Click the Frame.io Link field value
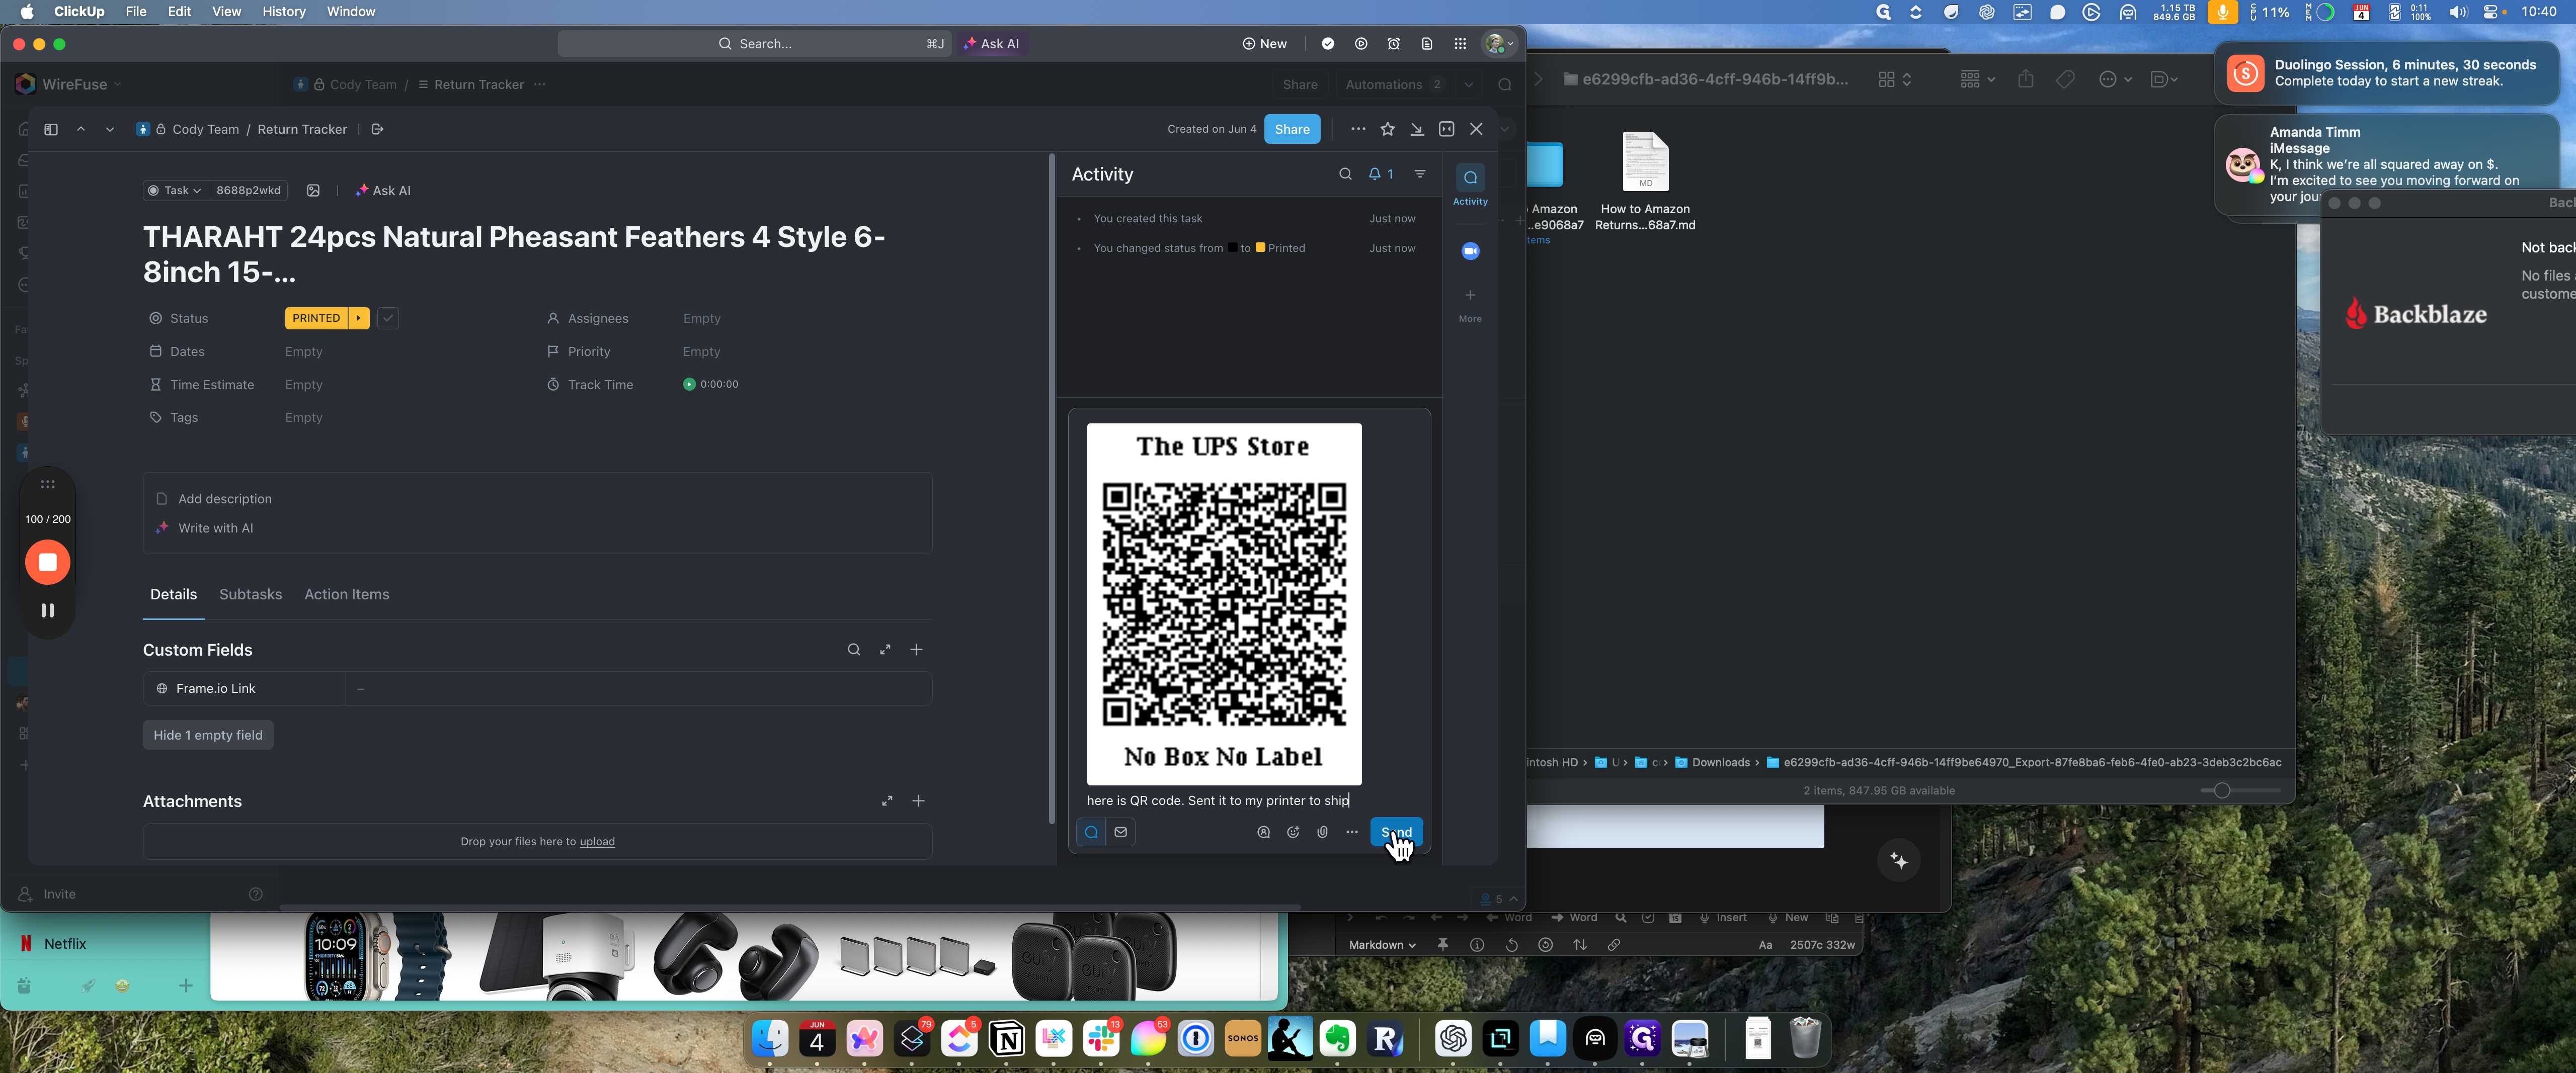Image resolution: width=2576 pixels, height=1073 pixels. [x=638, y=688]
